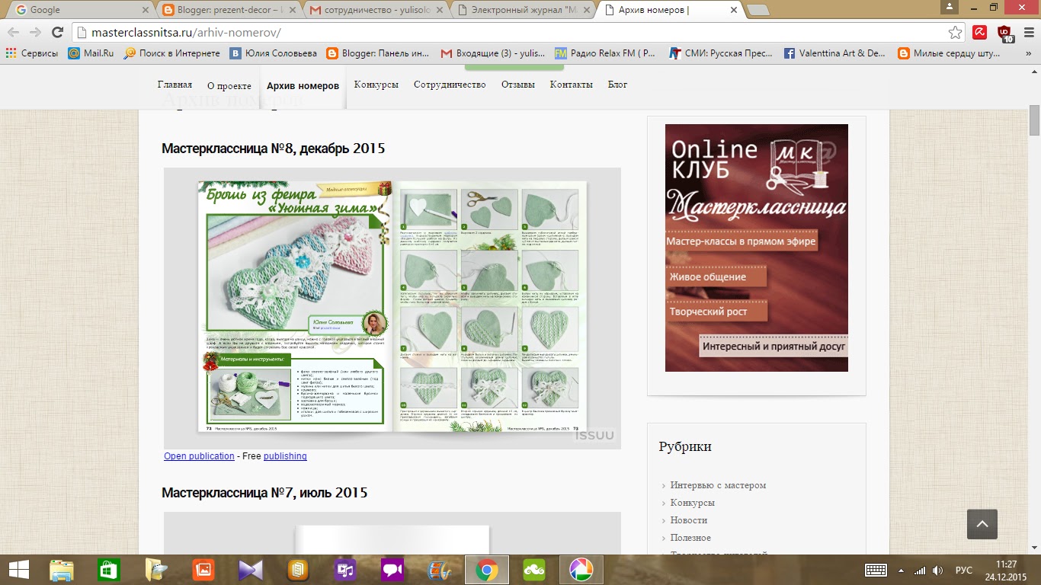Open the Chrome hamburger menu
Viewport: 1041px width, 585px height.
[x=1027, y=32]
